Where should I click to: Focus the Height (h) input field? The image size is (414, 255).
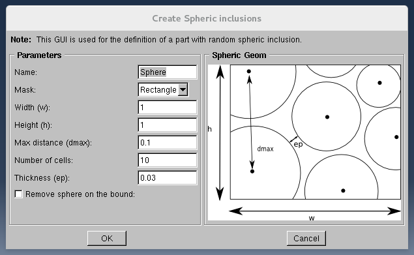(168, 125)
